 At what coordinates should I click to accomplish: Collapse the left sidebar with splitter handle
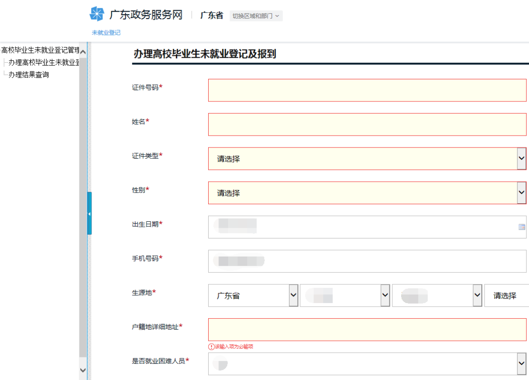tap(90, 214)
